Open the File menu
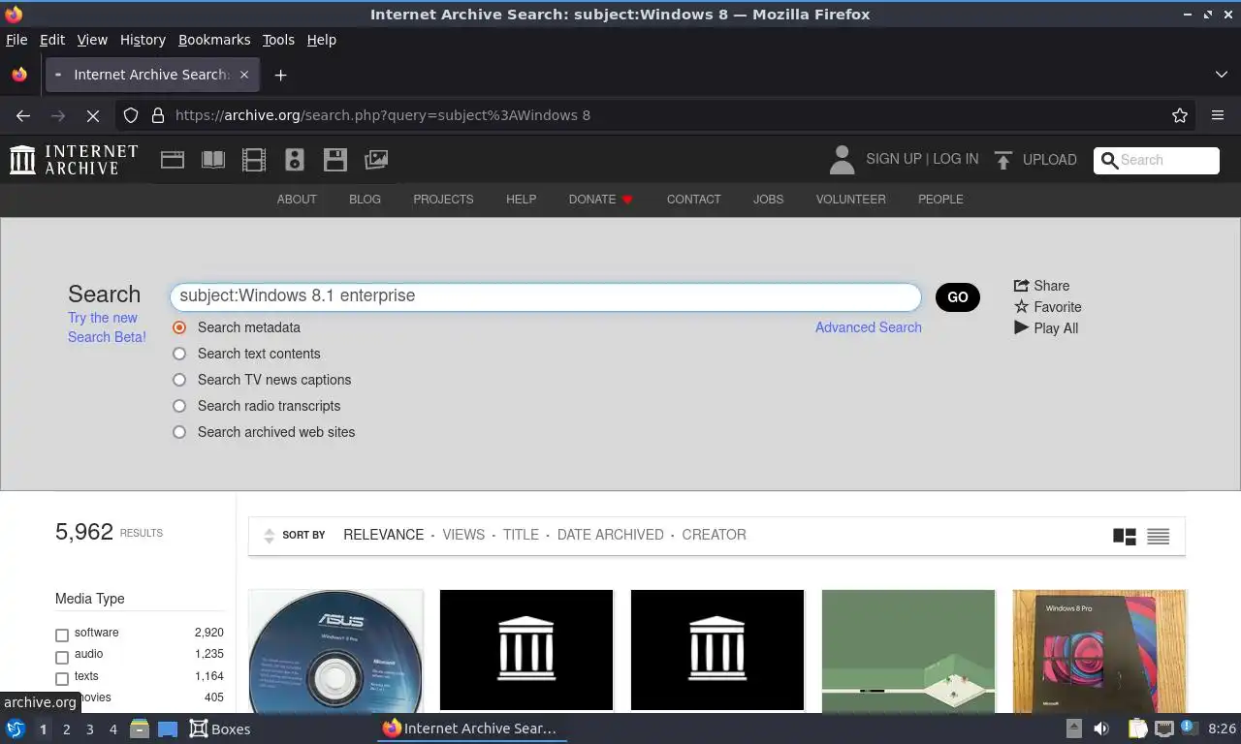The width and height of the screenshot is (1241, 744). pyautogui.click(x=16, y=40)
